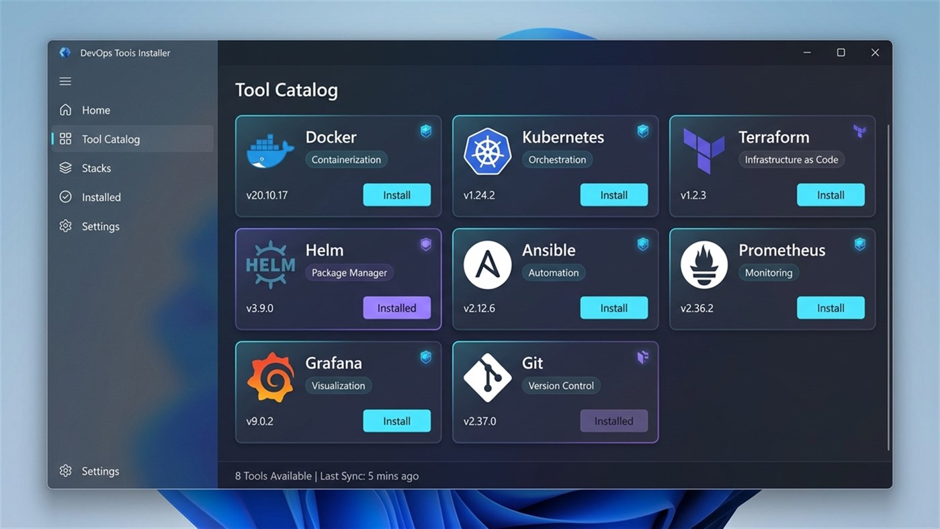This screenshot has height=529, width=940.
Task: Click the catalog vertical scrollbar
Action: 888,287
